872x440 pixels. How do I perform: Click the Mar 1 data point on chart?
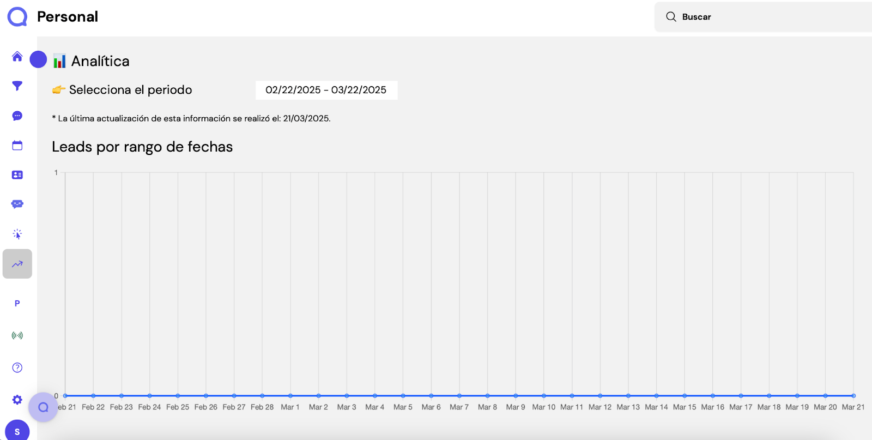[x=290, y=396]
